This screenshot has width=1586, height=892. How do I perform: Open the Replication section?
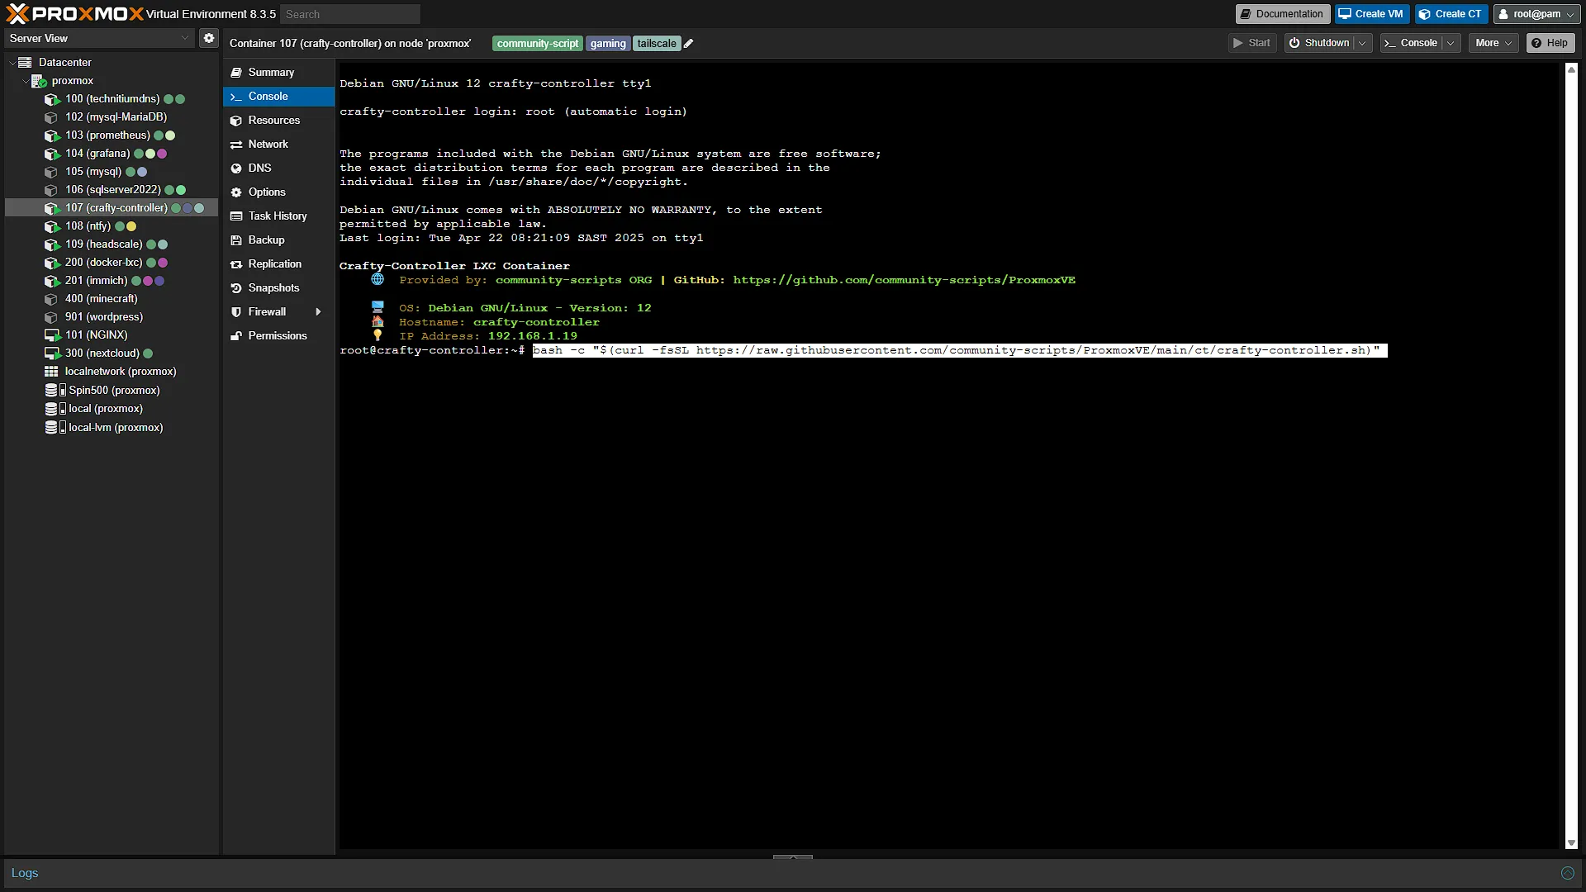point(278,264)
